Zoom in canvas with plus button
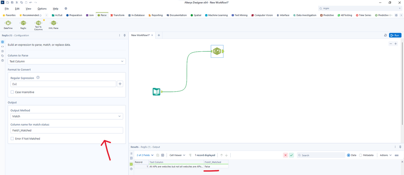The width and height of the screenshot is (404, 175). (396, 44)
